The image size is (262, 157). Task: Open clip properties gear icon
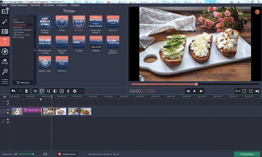point(74,91)
